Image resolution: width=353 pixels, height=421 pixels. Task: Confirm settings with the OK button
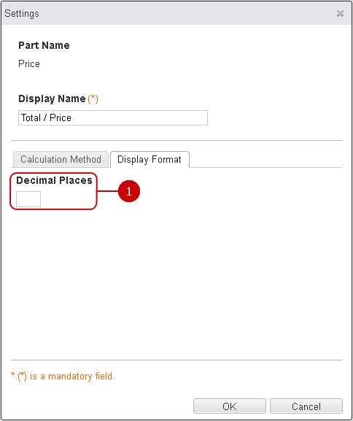point(230,406)
